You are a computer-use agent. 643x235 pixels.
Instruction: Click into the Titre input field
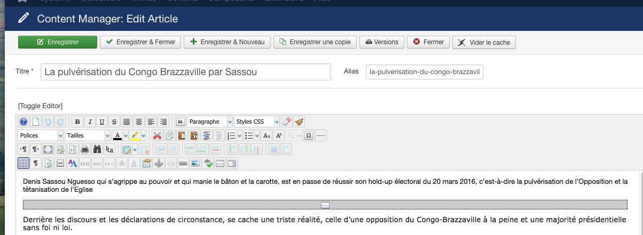click(x=186, y=72)
